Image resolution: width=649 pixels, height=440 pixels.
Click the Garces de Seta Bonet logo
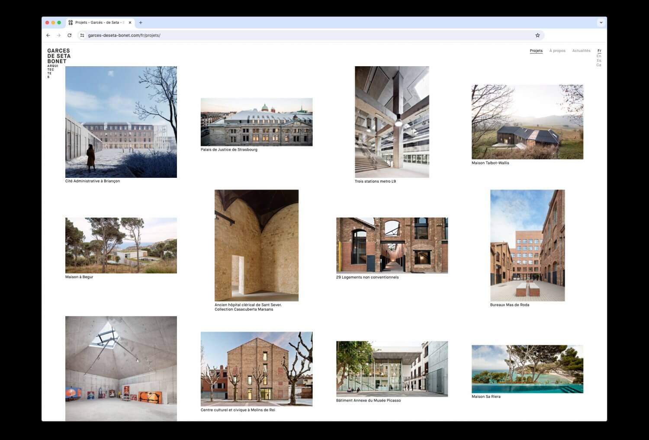coord(58,63)
